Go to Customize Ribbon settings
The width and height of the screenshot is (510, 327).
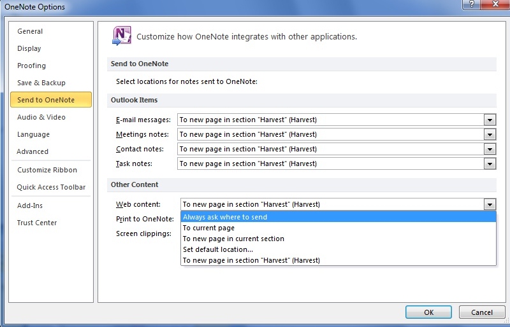point(47,170)
